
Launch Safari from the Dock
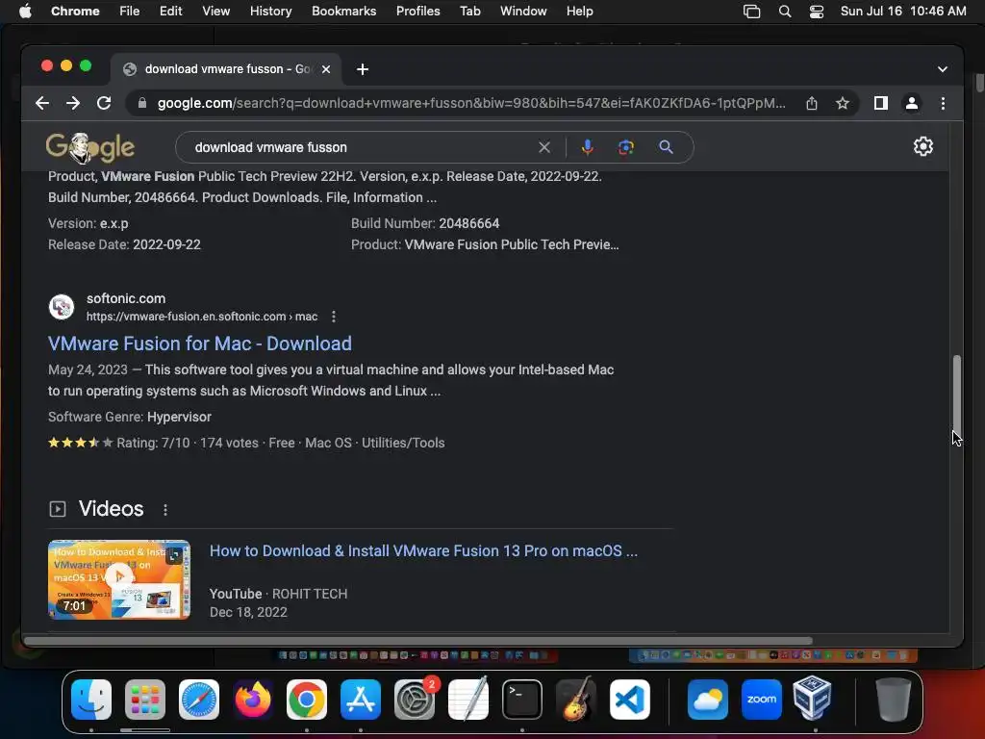(x=199, y=700)
